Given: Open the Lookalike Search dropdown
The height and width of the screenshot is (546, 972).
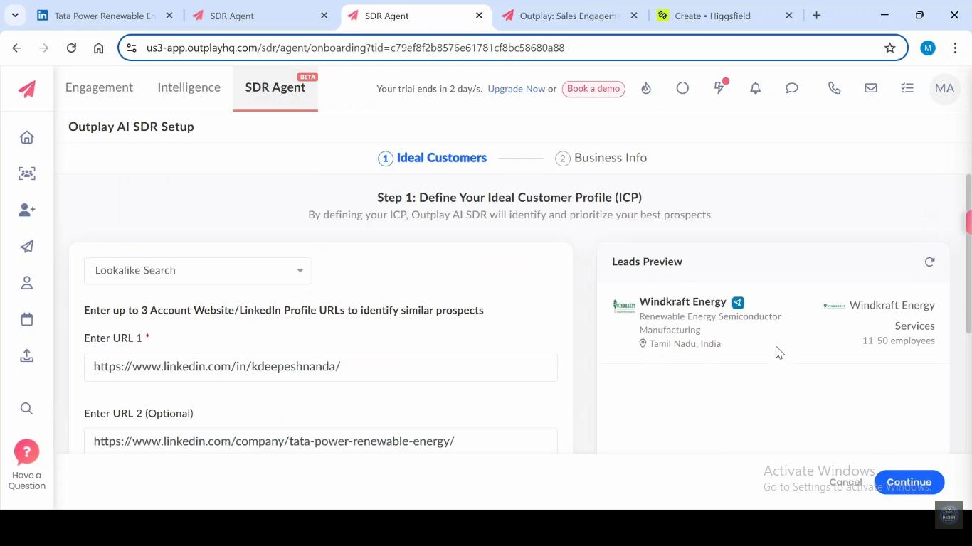Looking at the screenshot, I should (198, 271).
